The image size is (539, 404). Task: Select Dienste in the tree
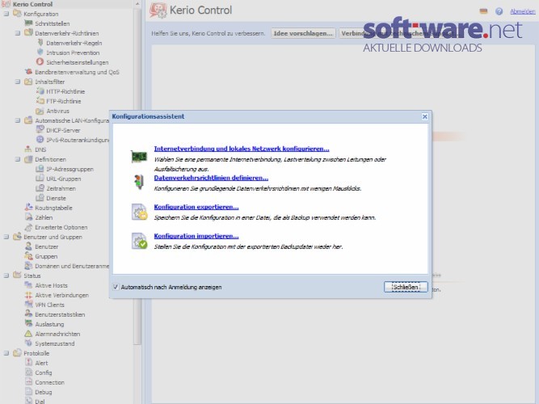56,198
